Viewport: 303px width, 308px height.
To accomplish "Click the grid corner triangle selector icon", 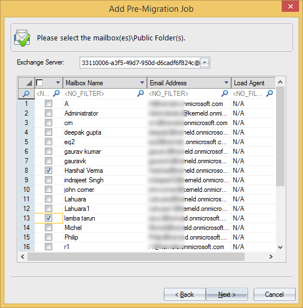I will click(29, 83).
